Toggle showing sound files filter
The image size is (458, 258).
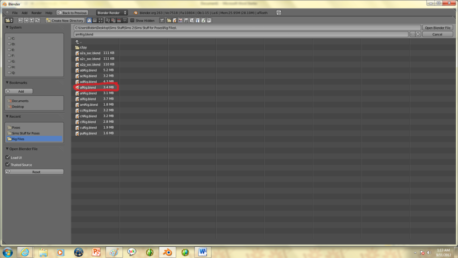coord(204,21)
